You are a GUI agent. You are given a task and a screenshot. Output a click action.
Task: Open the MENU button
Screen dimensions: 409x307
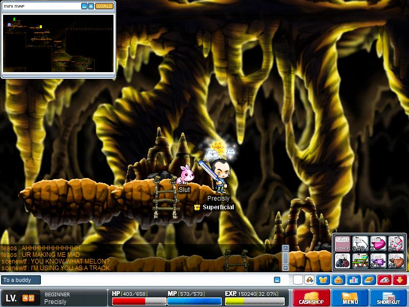(350, 298)
